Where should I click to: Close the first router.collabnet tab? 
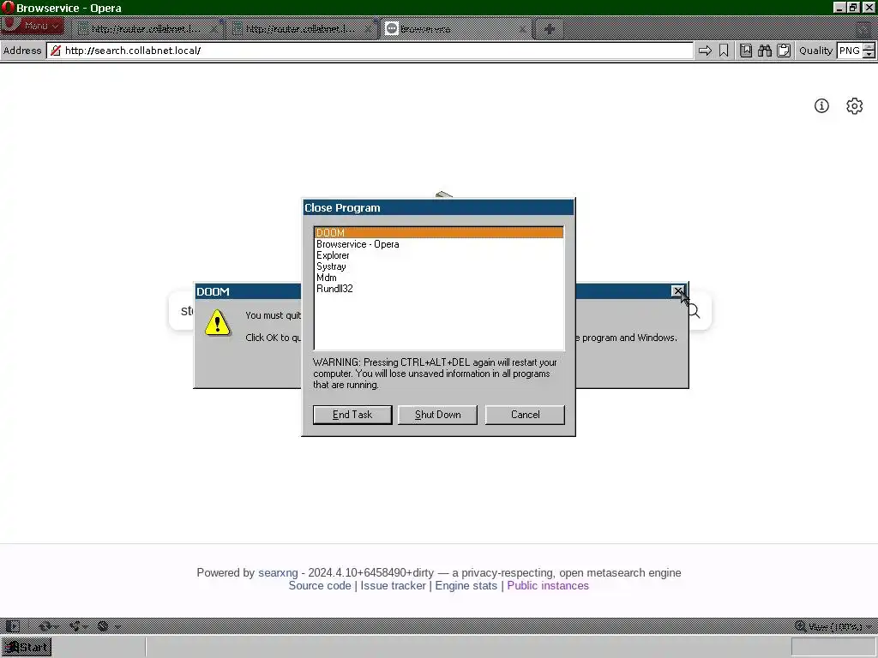pos(213,29)
